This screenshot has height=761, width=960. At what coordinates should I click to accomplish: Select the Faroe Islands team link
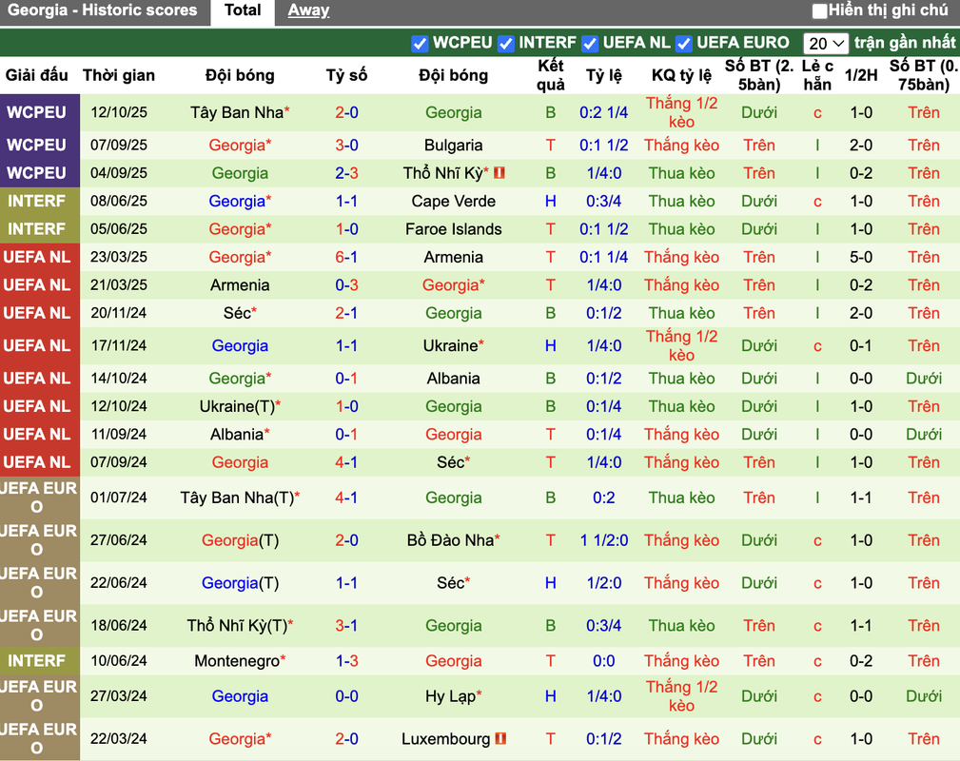(453, 229)
